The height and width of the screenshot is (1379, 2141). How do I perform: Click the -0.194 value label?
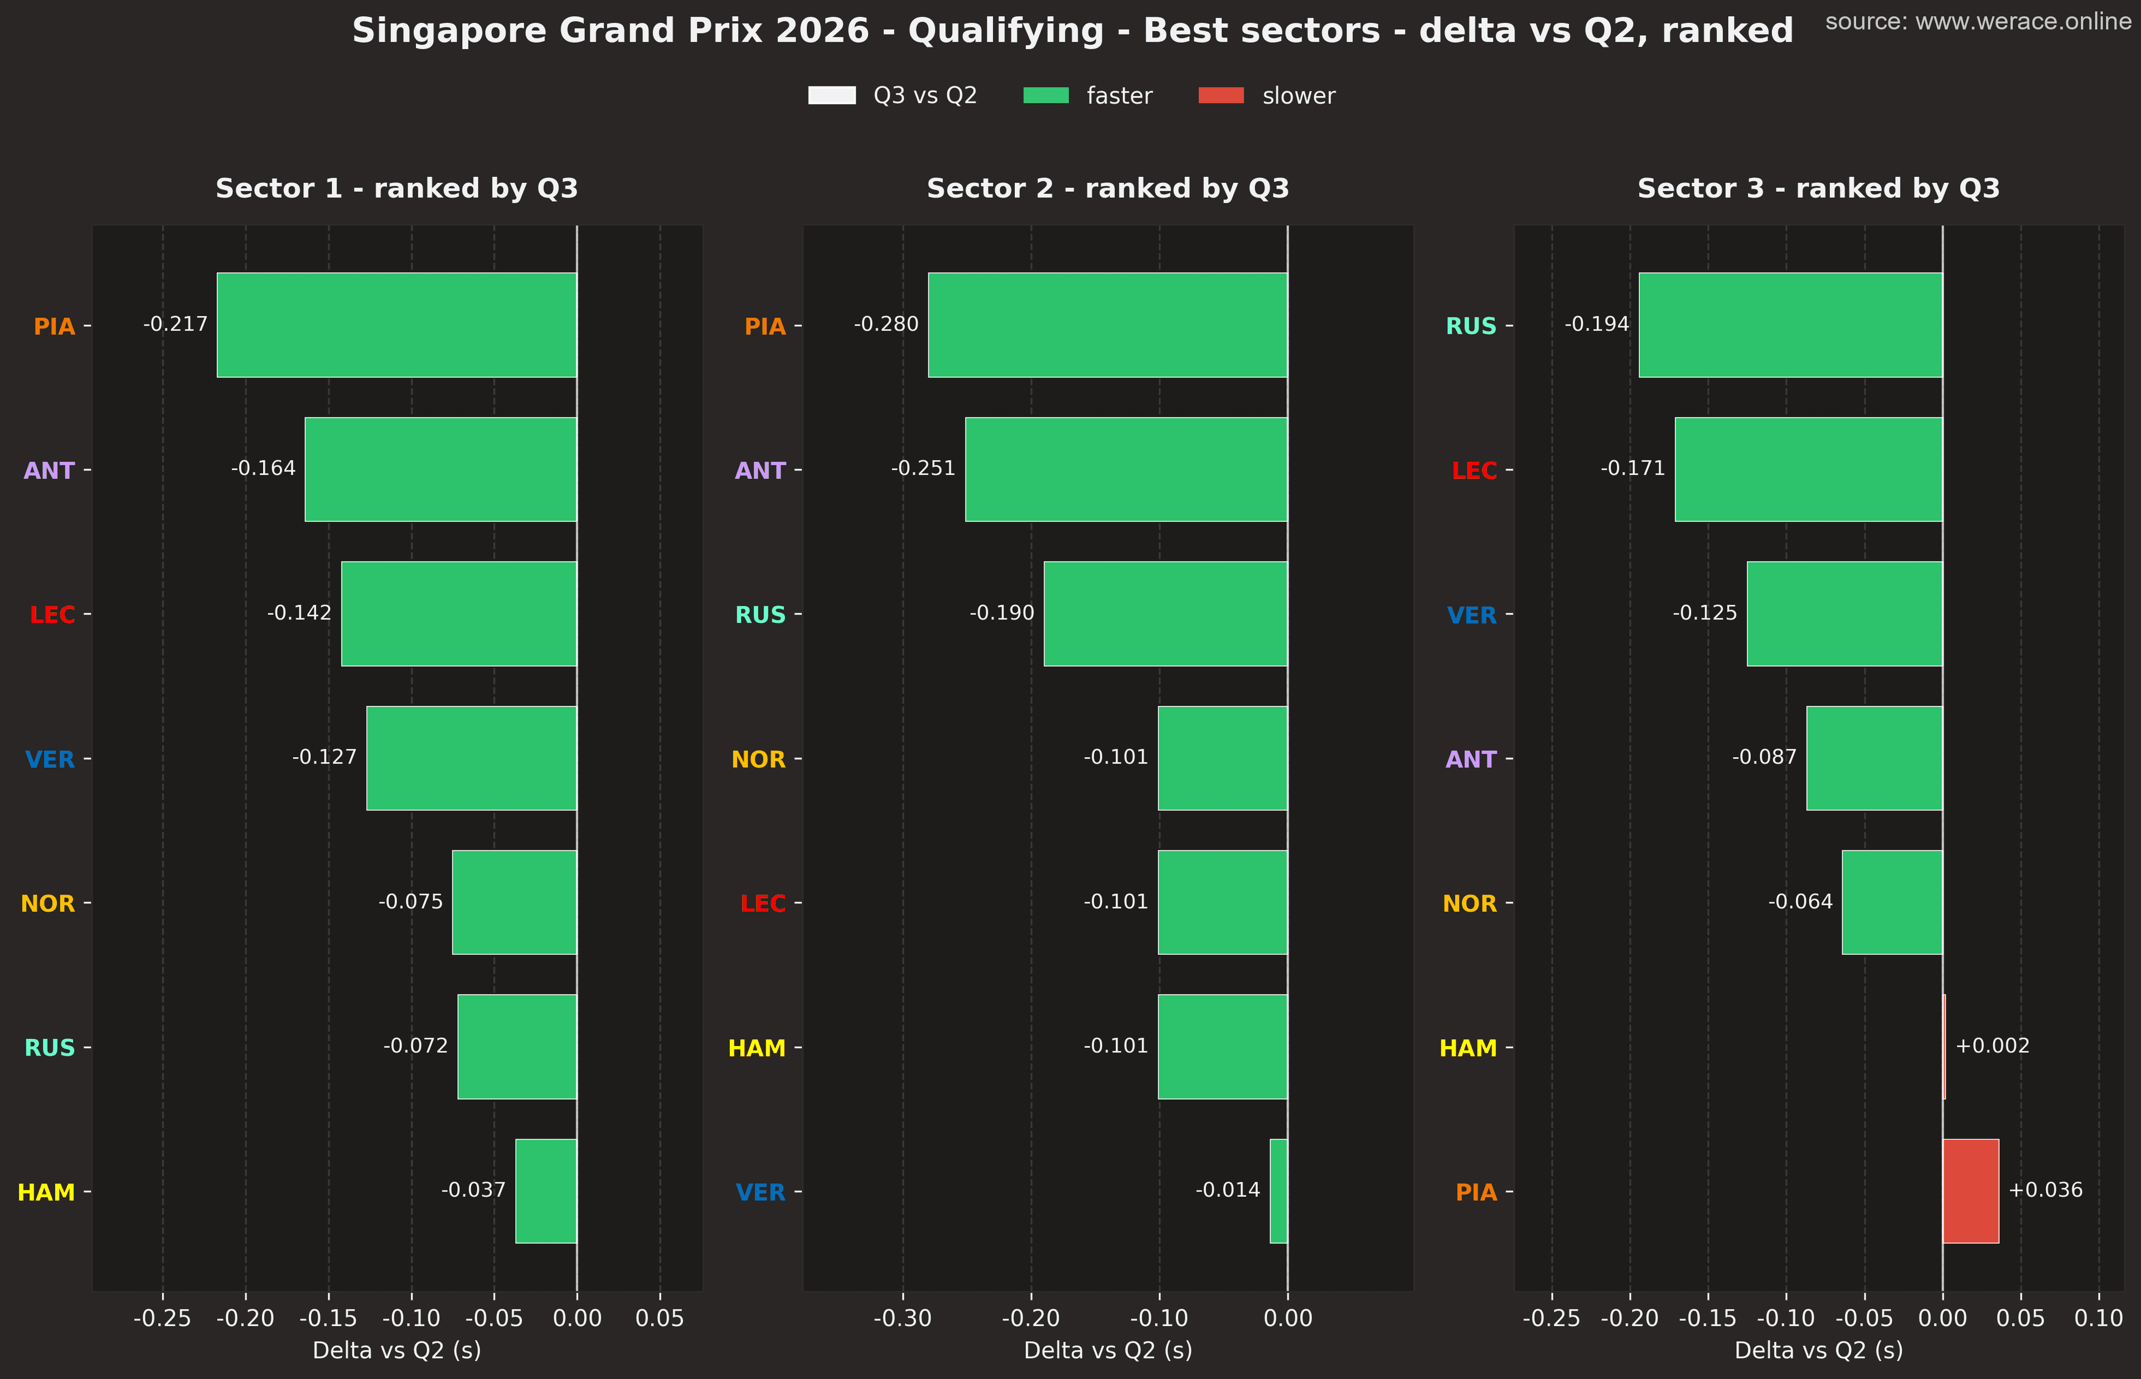coord(1597,324)
